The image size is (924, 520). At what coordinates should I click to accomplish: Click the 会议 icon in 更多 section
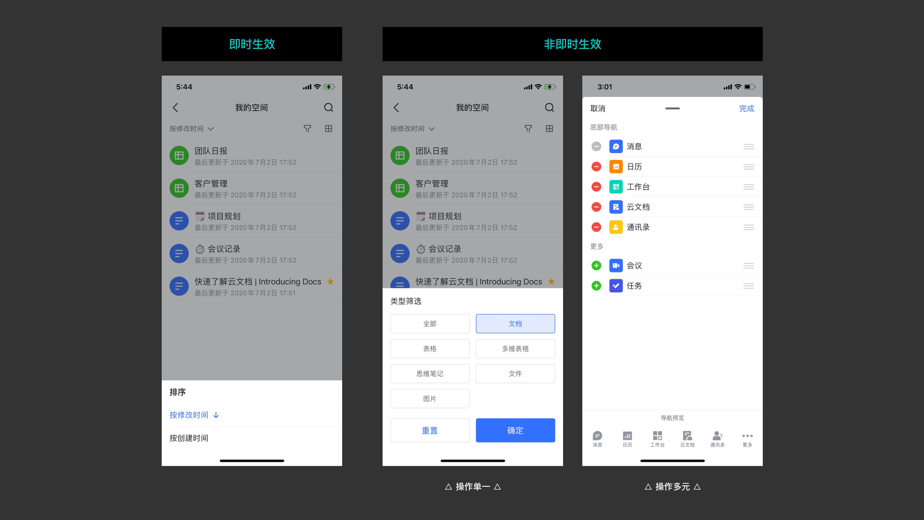point(616,265)
